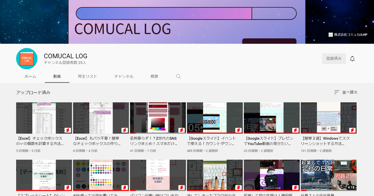The height and width of the screenshot is (196, 374).
Task: Click the 101 回視聴・2 週間前 metadata
Action: tap(316, 151)
